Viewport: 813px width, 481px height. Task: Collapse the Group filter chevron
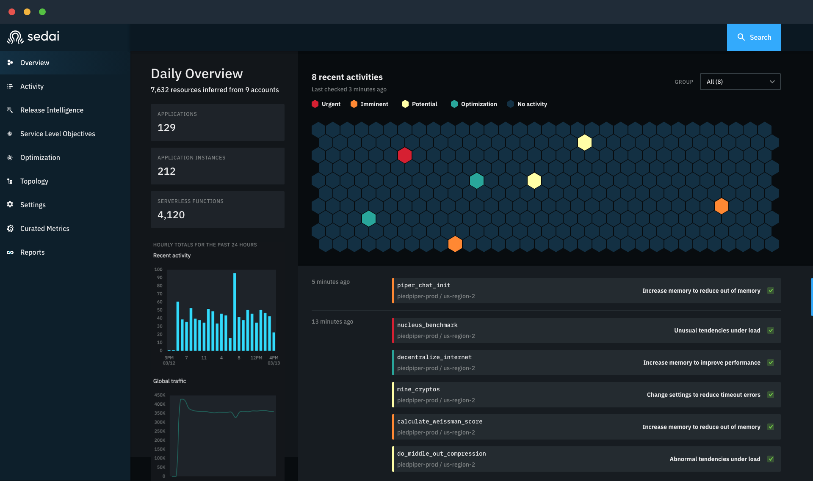pos(772,82)
